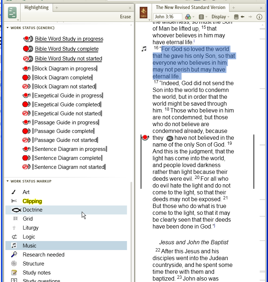
Task: Click the Erase button
Action: pyautogui.click(x=125, y=17)
